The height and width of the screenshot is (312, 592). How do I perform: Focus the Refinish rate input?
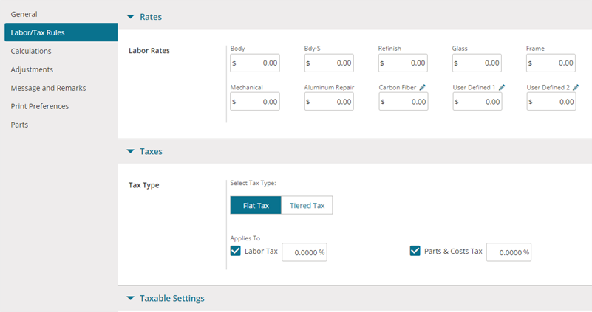[x=403, y=63]
